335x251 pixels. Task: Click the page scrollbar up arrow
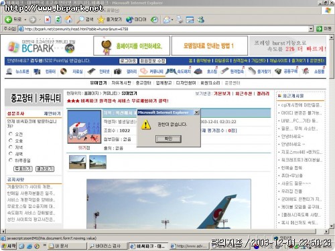tap(332, 37)
